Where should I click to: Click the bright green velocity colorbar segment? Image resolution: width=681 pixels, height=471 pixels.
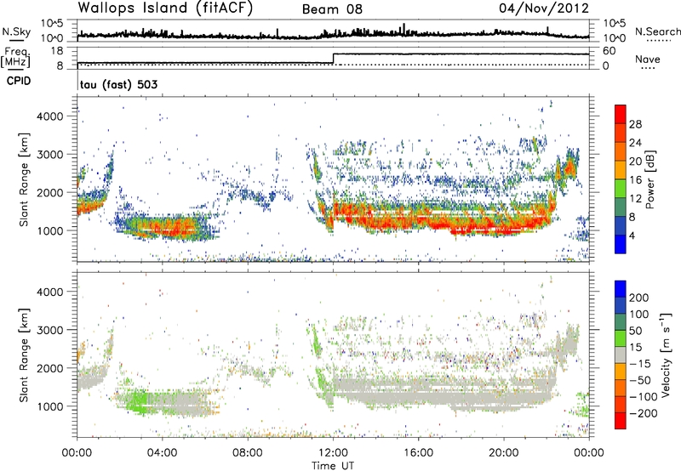[x=621, y=338]
